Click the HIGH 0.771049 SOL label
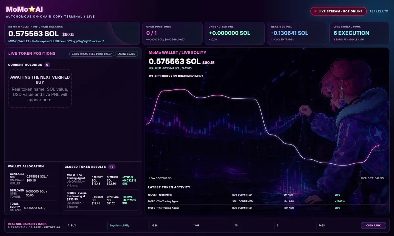The height and width of the screenshot is (236, 394). pyautogui.click(x=373, y=178)
